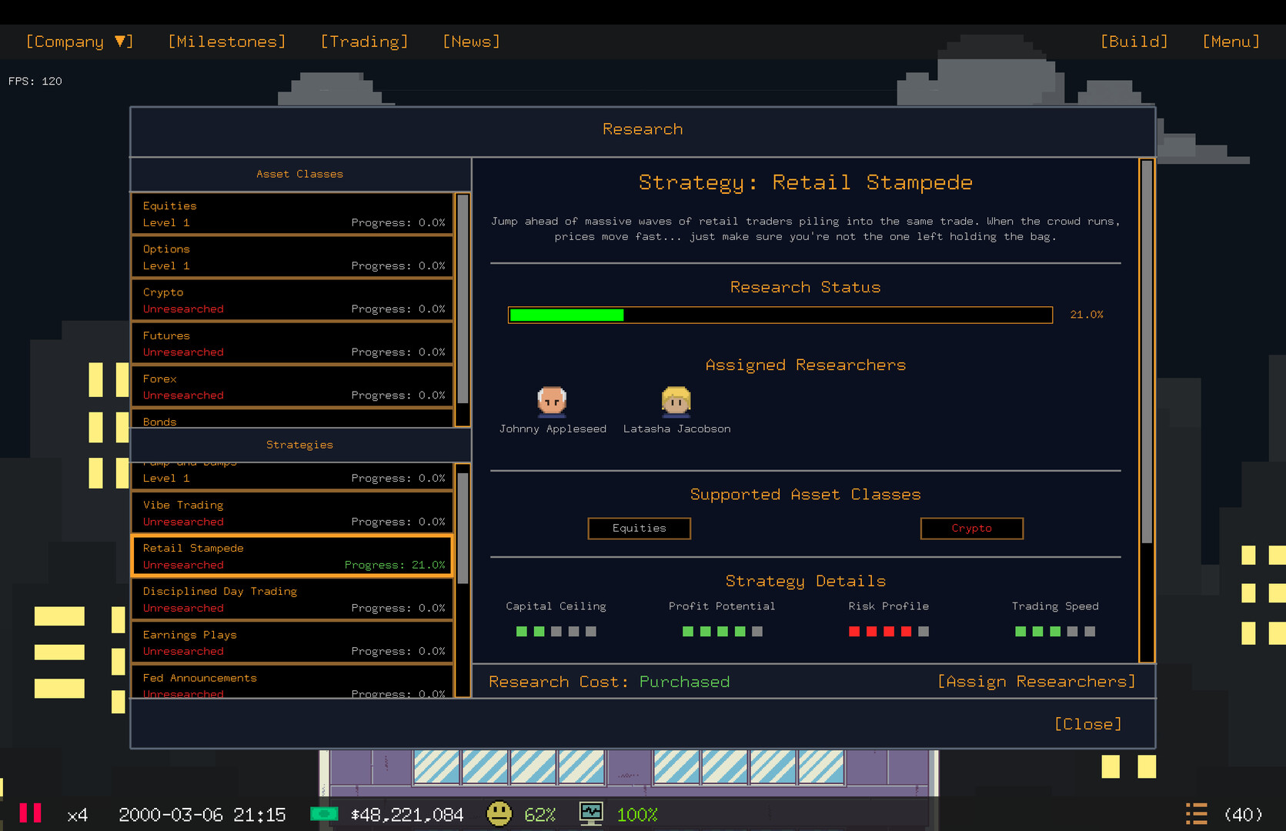
Task: Click the Assign Researchers button
Action: [1037, 681]
